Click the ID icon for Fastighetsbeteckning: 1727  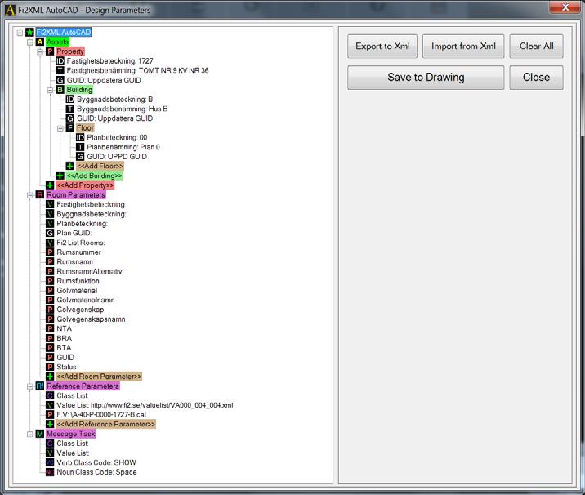pos(60,61)
